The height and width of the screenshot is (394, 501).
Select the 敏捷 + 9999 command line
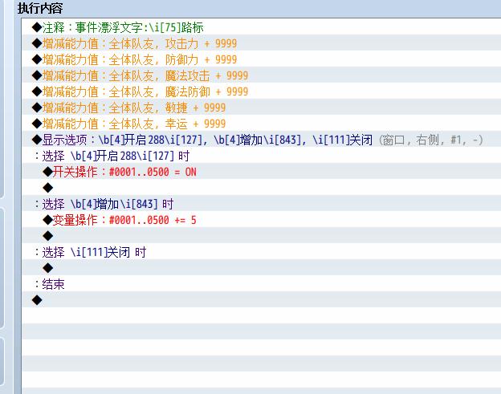pyautogui.click(x=262, y=108)
